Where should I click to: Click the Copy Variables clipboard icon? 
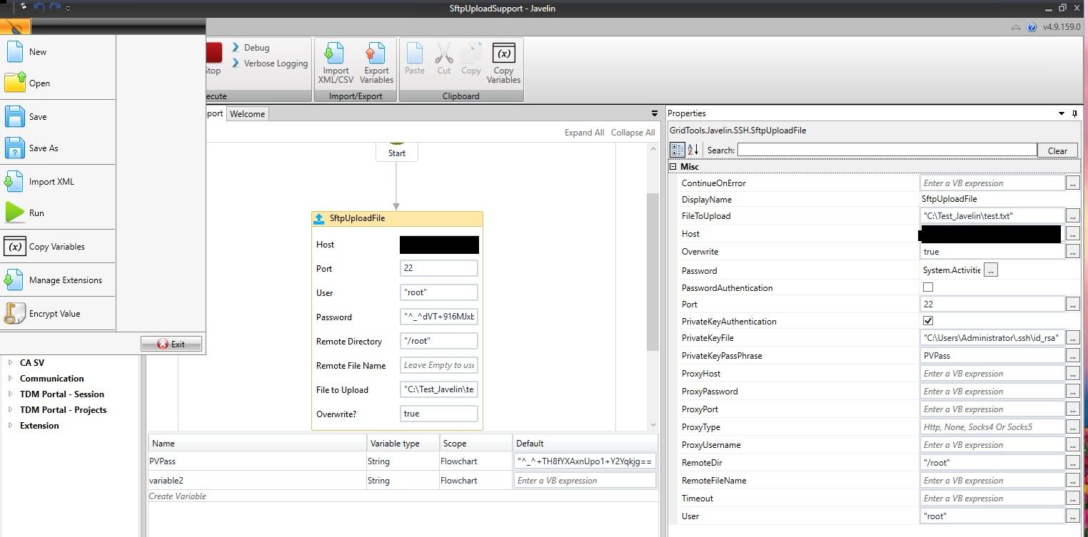coord(503,54)
